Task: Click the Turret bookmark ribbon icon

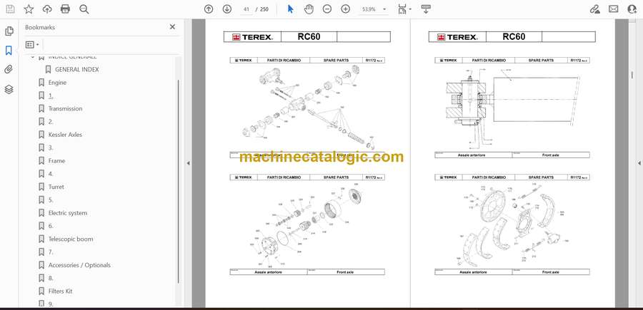Action: (41, 187)
